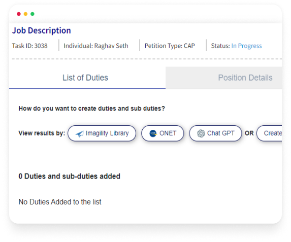Click the green window maximize dot

click(x=33, y=14)
